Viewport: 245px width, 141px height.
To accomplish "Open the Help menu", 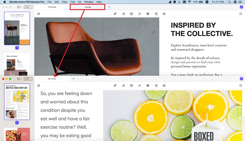I will click(x=99, y=2).
